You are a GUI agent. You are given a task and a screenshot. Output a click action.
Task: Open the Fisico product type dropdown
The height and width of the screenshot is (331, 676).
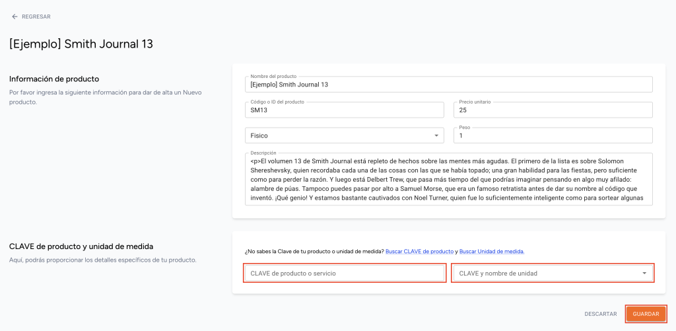click(x=344, y=135)
